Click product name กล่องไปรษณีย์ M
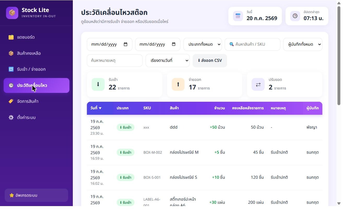This screenshot has width=344, height=210. tap(184, 152)
